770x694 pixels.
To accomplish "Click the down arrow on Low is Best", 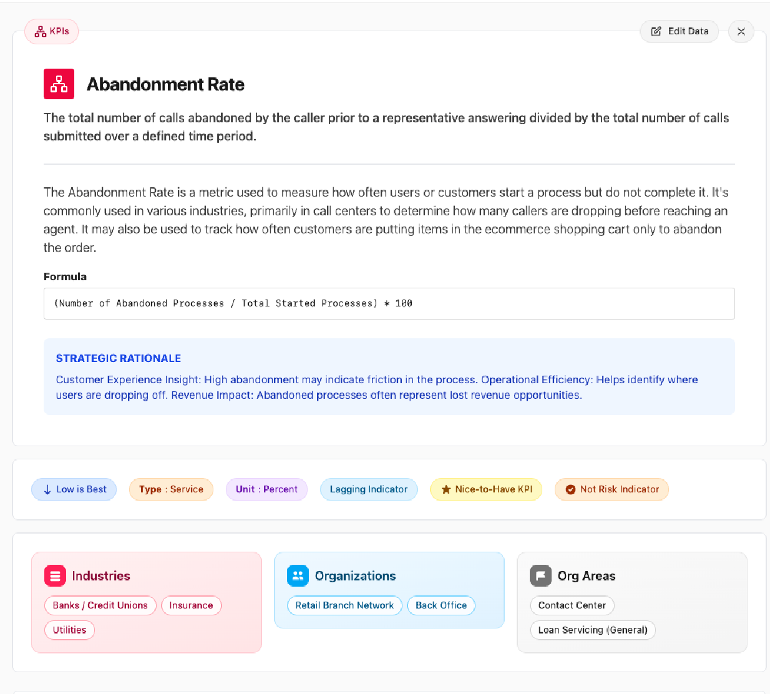I will click(47, 490).
